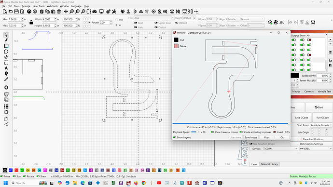Open Settings gear-wrench toolbar icon
This screenshot has height=187, width=333.
pos(108,12)
